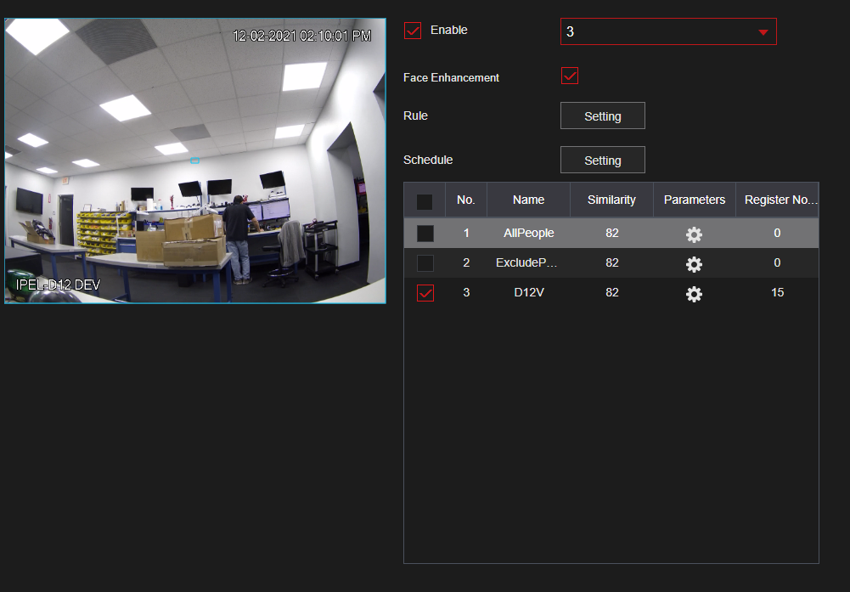Click the Name column header

(527, 200)
